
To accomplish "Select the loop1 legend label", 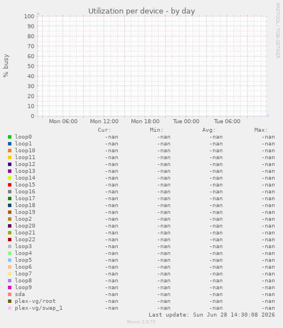I will [x=23, y=144].
